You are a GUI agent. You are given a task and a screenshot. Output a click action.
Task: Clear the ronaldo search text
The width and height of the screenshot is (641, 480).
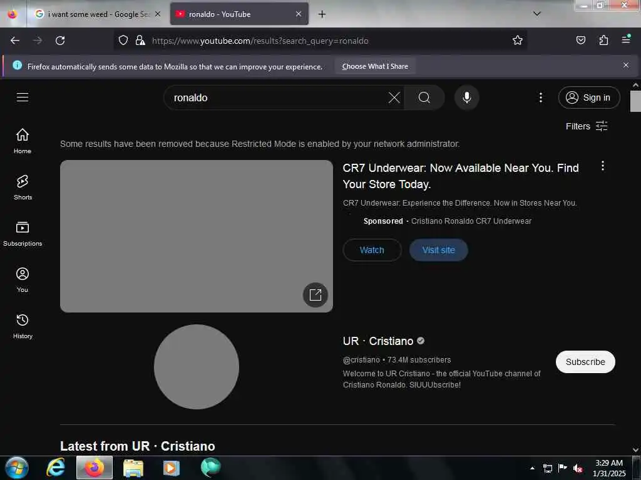point(394,97)
